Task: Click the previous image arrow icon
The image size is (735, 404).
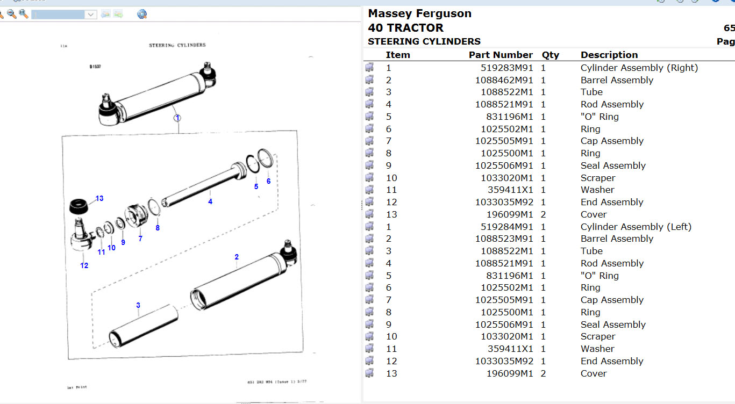Action: click(x=106, y=15)
